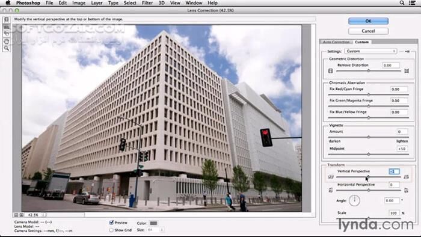
Task: Click the Fix Blue/Yellow Fringe slider
Action: 368,117
